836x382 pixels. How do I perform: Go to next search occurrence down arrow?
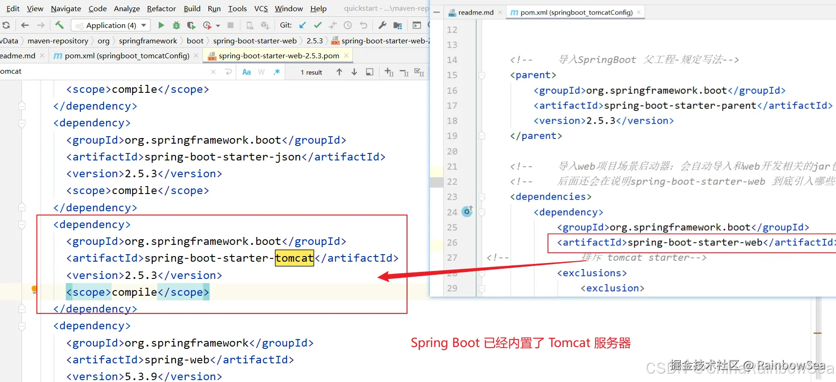tap(354, 72)
